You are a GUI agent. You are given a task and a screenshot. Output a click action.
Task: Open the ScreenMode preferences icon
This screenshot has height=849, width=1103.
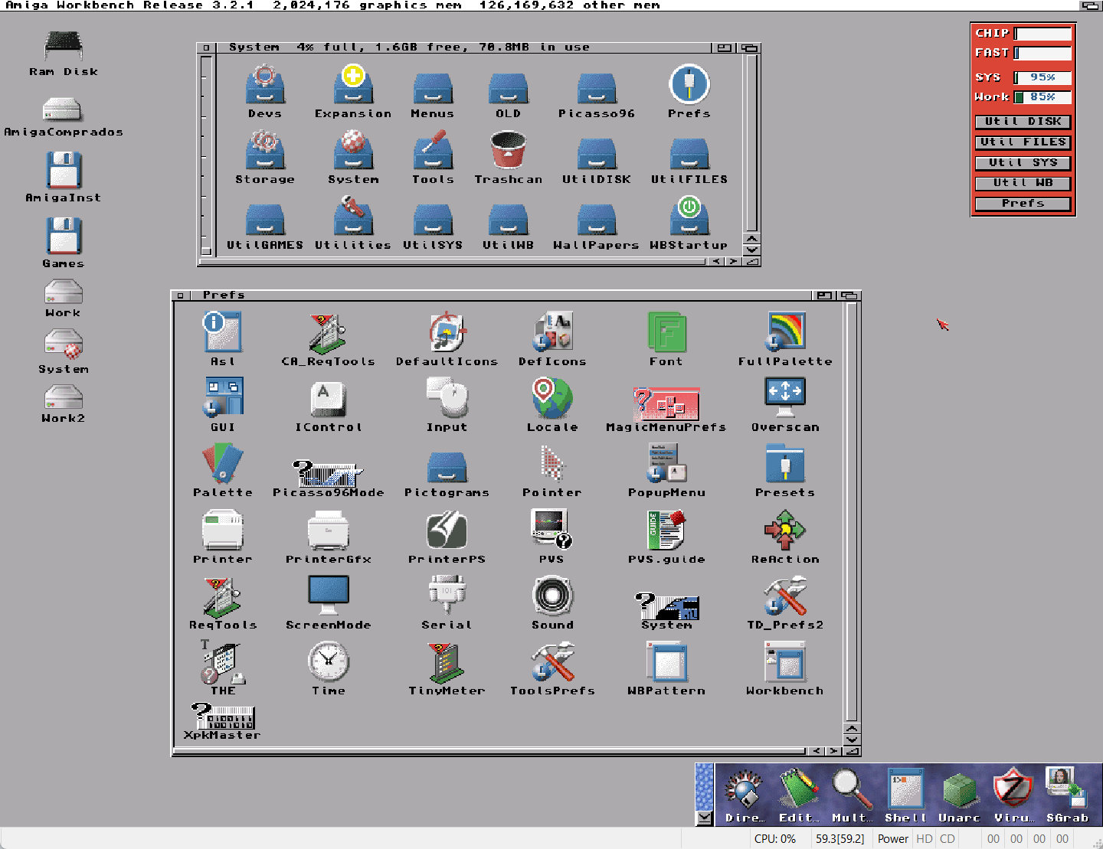click(328, 596)
